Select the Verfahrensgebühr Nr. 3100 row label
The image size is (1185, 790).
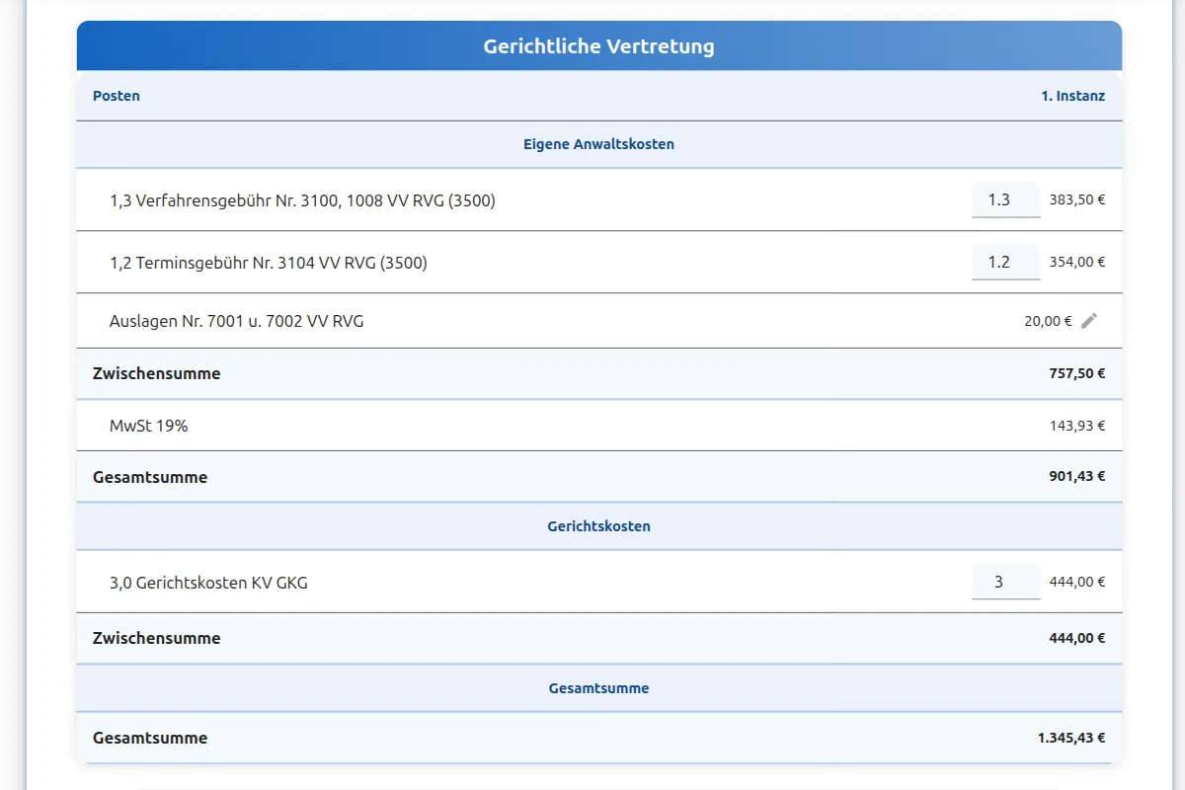point(302,199)
